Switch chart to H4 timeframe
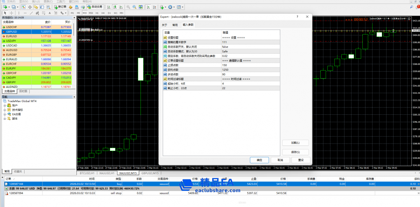 (103, 13)
